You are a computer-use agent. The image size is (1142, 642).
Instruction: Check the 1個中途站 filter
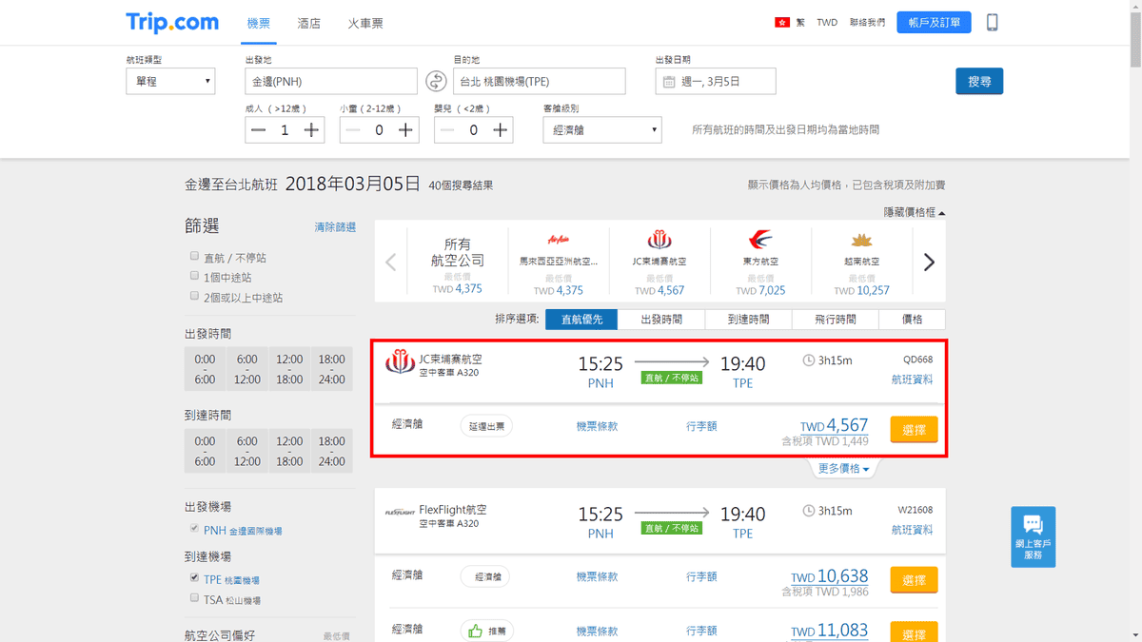(194, 276)
